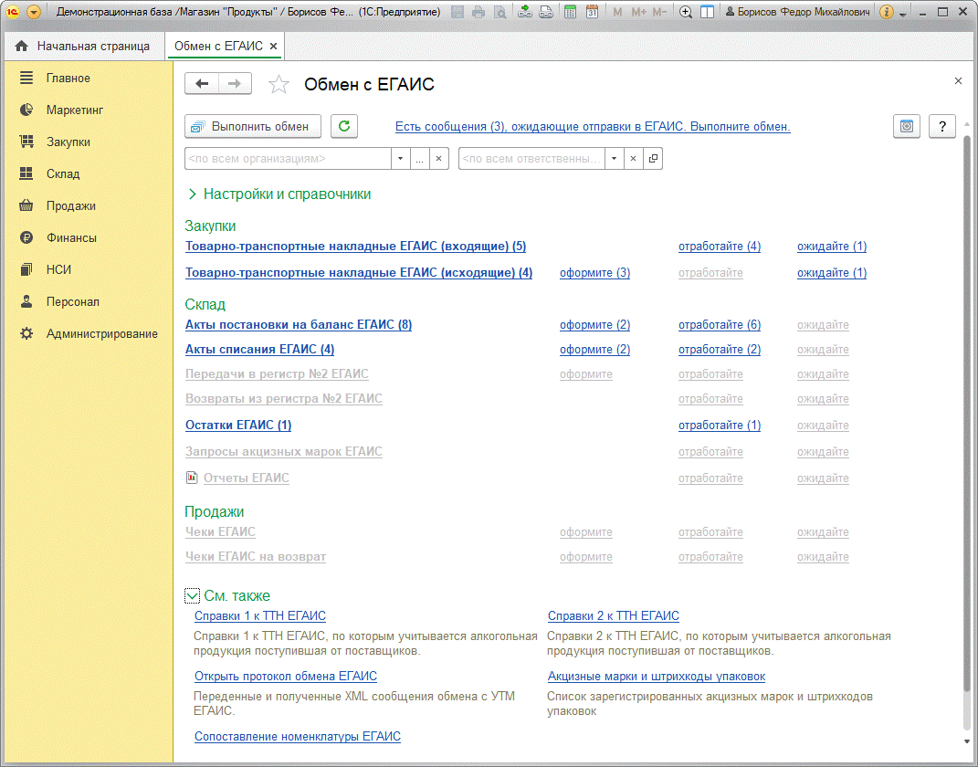The image size is (978, 767).
Task: Open Чеки ЕГАИС на возврат link
Action: tap(255, 556)
